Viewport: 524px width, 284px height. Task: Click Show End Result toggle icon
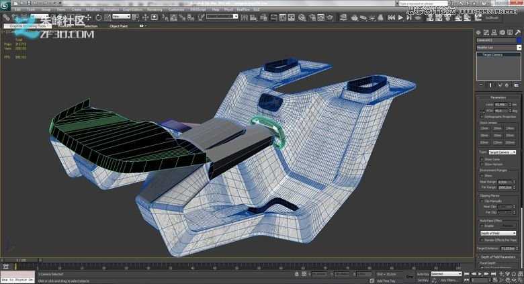[490, 85]
